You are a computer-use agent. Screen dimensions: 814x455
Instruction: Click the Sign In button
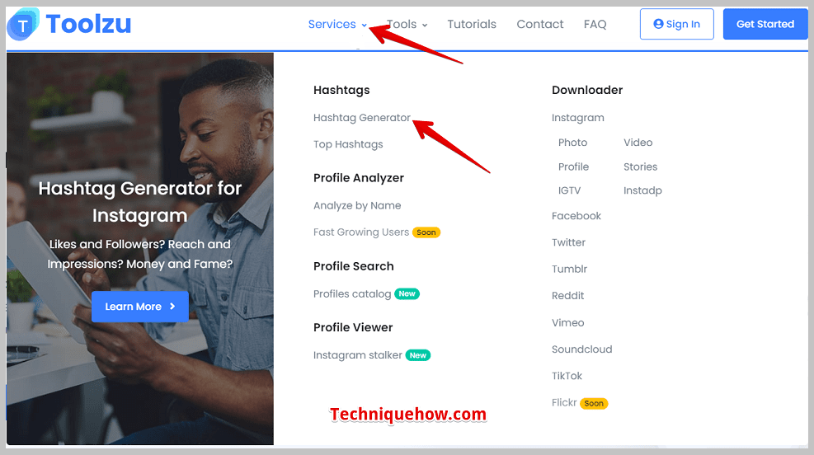[x=677, y=24]
